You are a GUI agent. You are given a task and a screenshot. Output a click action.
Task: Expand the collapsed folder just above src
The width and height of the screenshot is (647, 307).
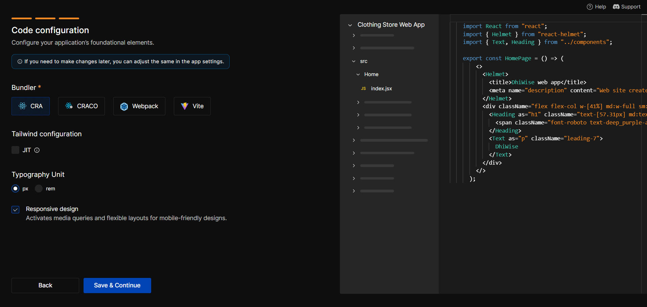click(354, 48)
